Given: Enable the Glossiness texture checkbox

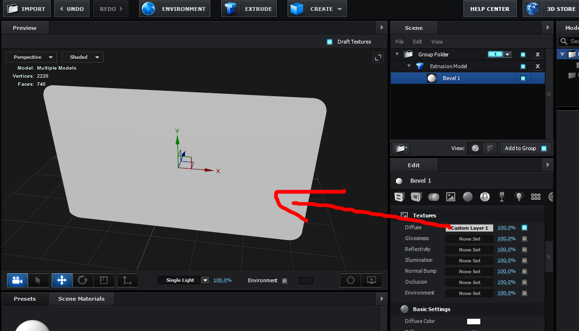Looking at the screenshot, I should pos(524,239).
